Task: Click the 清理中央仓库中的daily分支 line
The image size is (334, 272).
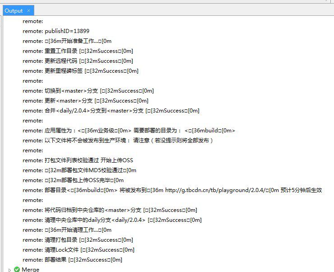Action: 112,220
